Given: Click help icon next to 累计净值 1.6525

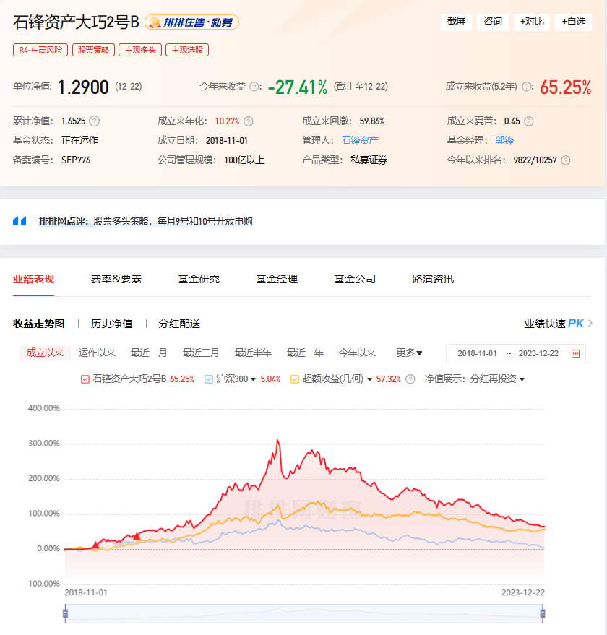Looking at the screenshot, I should pos(95,121).
